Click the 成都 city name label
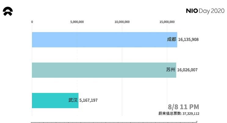 pyautogui.click(x=171, y=39)
